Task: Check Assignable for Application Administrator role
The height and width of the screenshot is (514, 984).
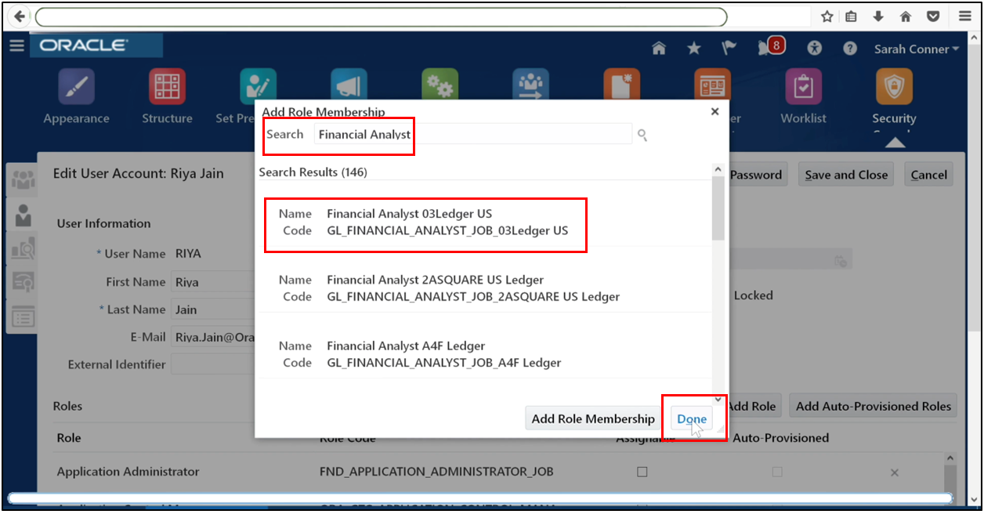Action: coord(642,472)
